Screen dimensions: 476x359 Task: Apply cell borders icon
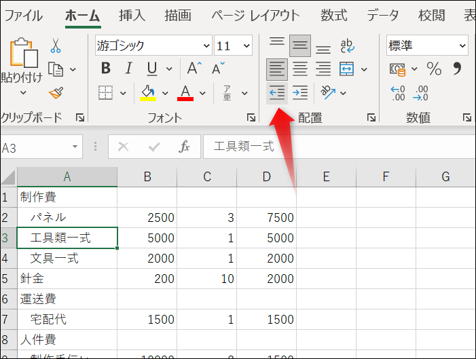pyautogui.click(x=106, y=92)
